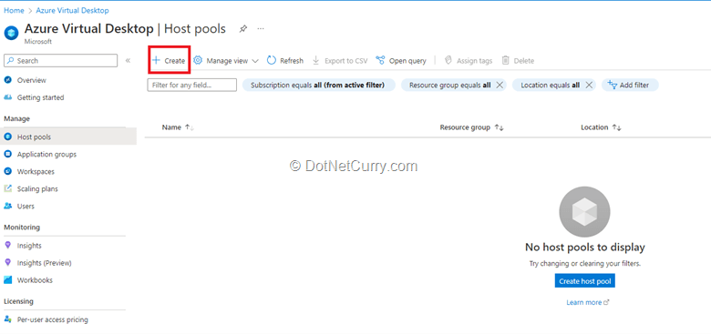The image size is (711, 334).
Task: Collapse the sidebar with the double chevron
Action: point(128,61)
